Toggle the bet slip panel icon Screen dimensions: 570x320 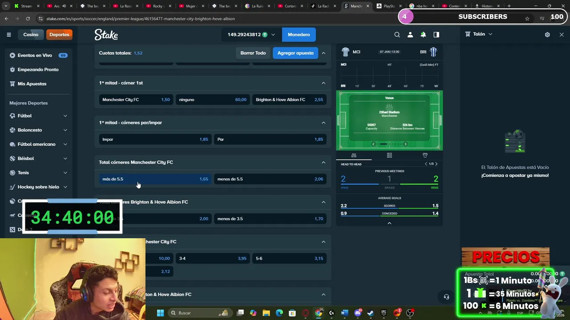(436, 35)
